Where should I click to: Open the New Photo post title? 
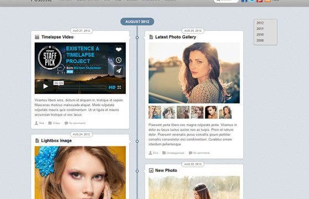click(x=166, y=170)
